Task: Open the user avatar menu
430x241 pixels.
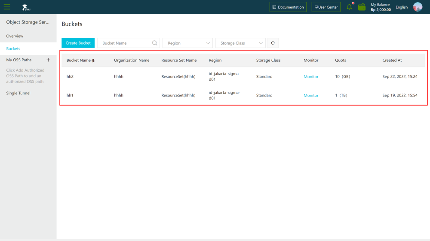Action: pos(418,7)
